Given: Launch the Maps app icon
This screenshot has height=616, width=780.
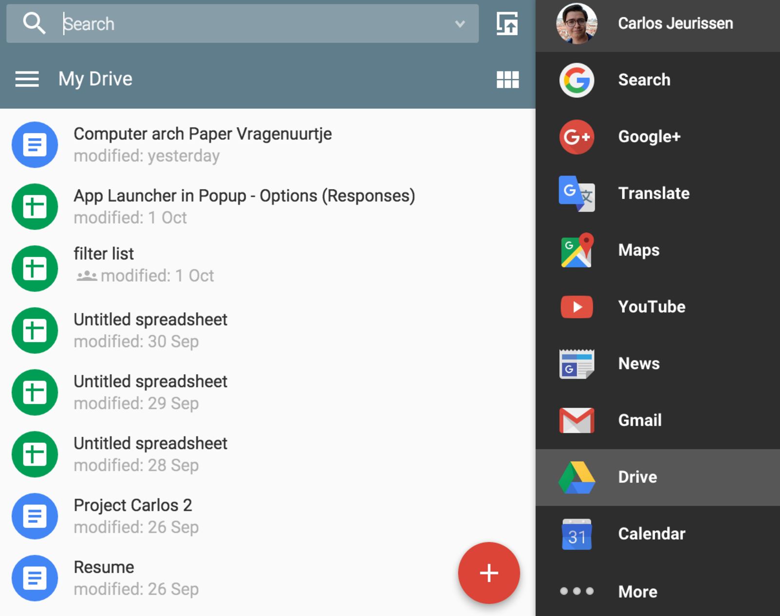Looking at the screenshot, I should coord(576,250).
